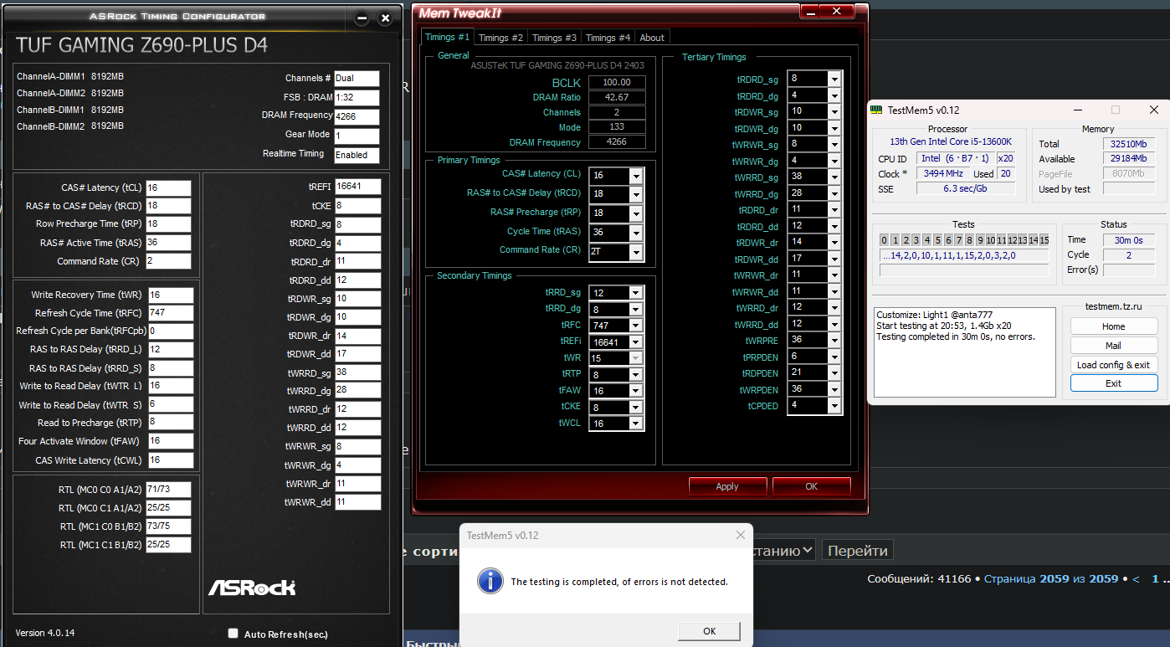This screenshot has width=1170, height=647.
Task: Click the RTL (MC0 C0 A1/A2) field
Action: click(168, 490)
